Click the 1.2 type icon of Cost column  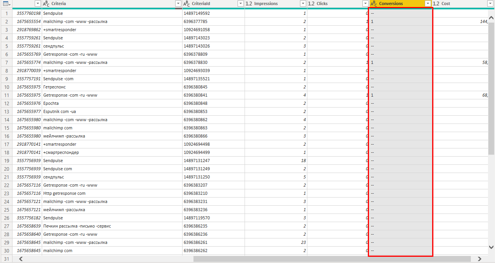click(436, 4)
